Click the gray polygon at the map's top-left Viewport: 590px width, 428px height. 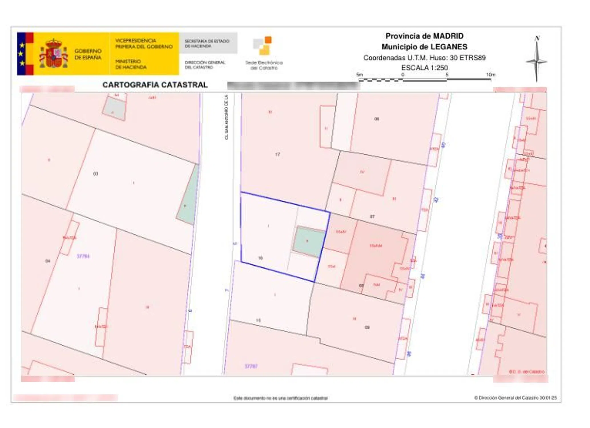tap(114, 108)
